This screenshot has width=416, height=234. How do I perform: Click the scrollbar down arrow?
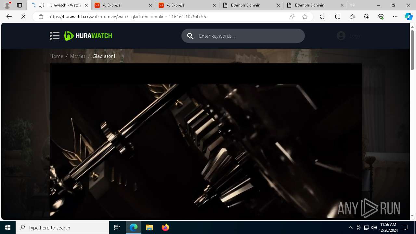pyautogui.click(x=412, y=215)
